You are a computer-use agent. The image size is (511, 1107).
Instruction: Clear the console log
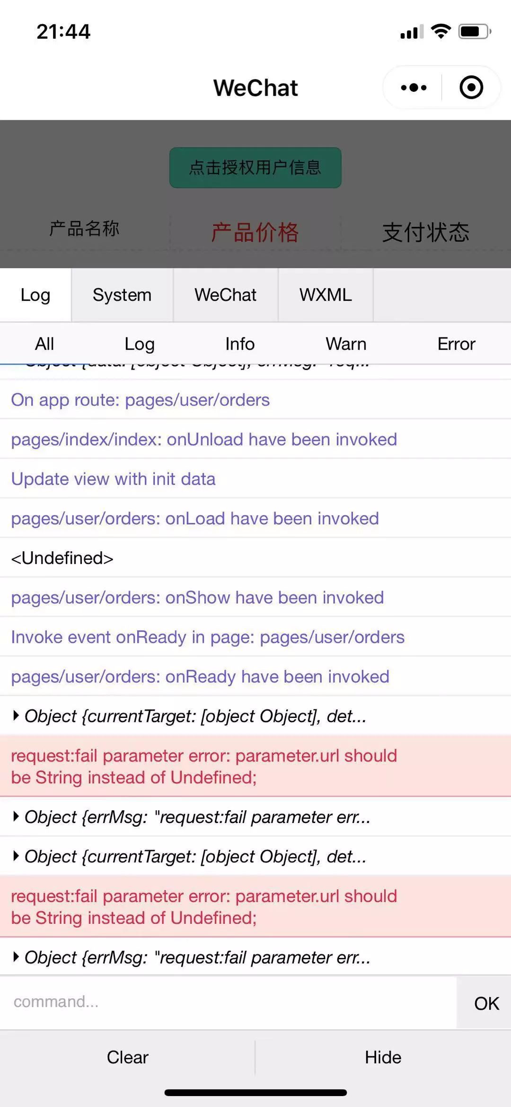point(127,1057)
